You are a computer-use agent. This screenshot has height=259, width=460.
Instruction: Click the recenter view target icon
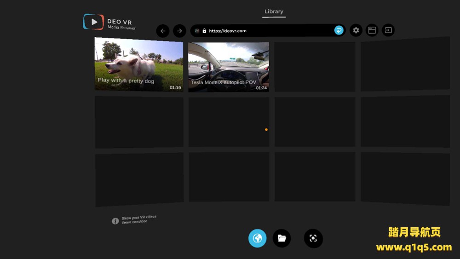[313, 238]
